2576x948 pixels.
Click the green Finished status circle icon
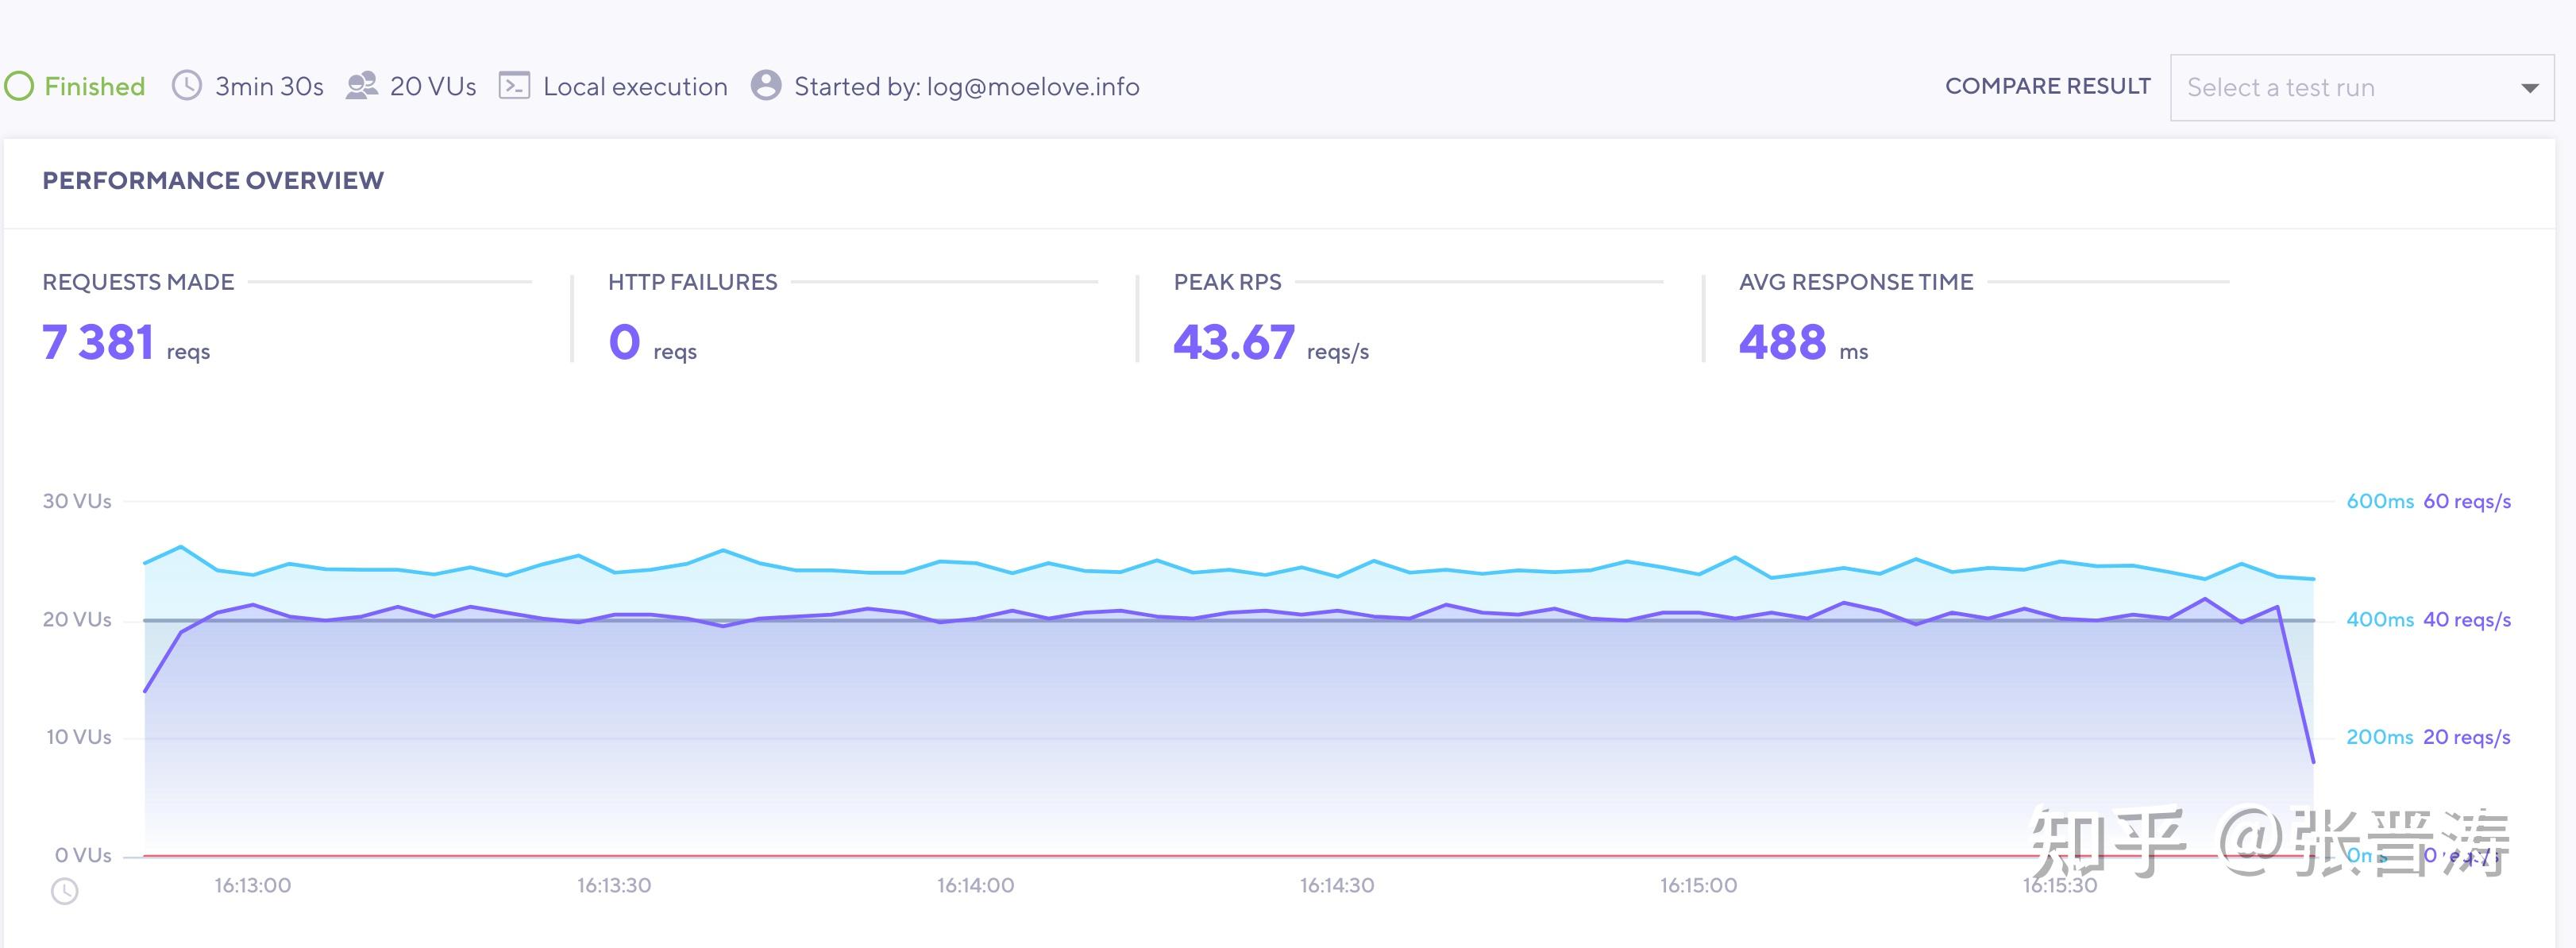19,86
